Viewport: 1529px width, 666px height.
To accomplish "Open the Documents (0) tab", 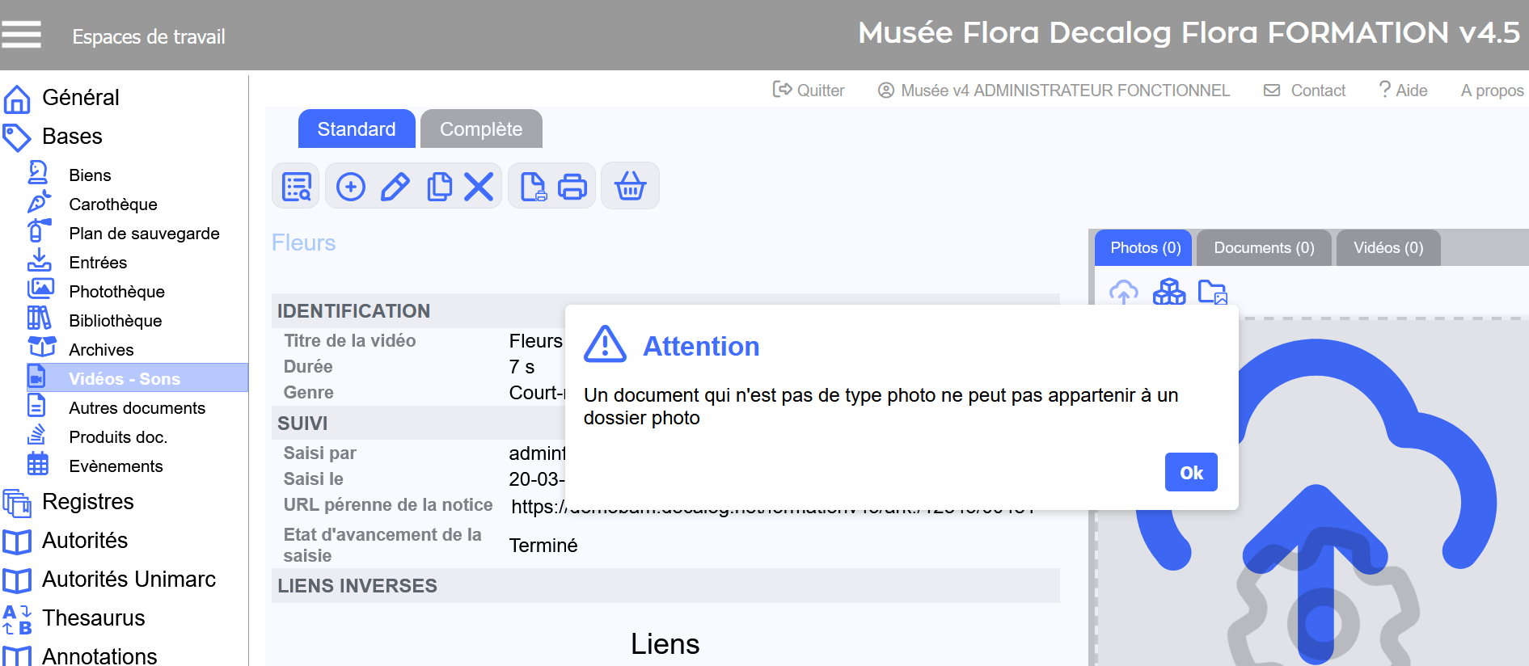I will (x=1264, y=248).
